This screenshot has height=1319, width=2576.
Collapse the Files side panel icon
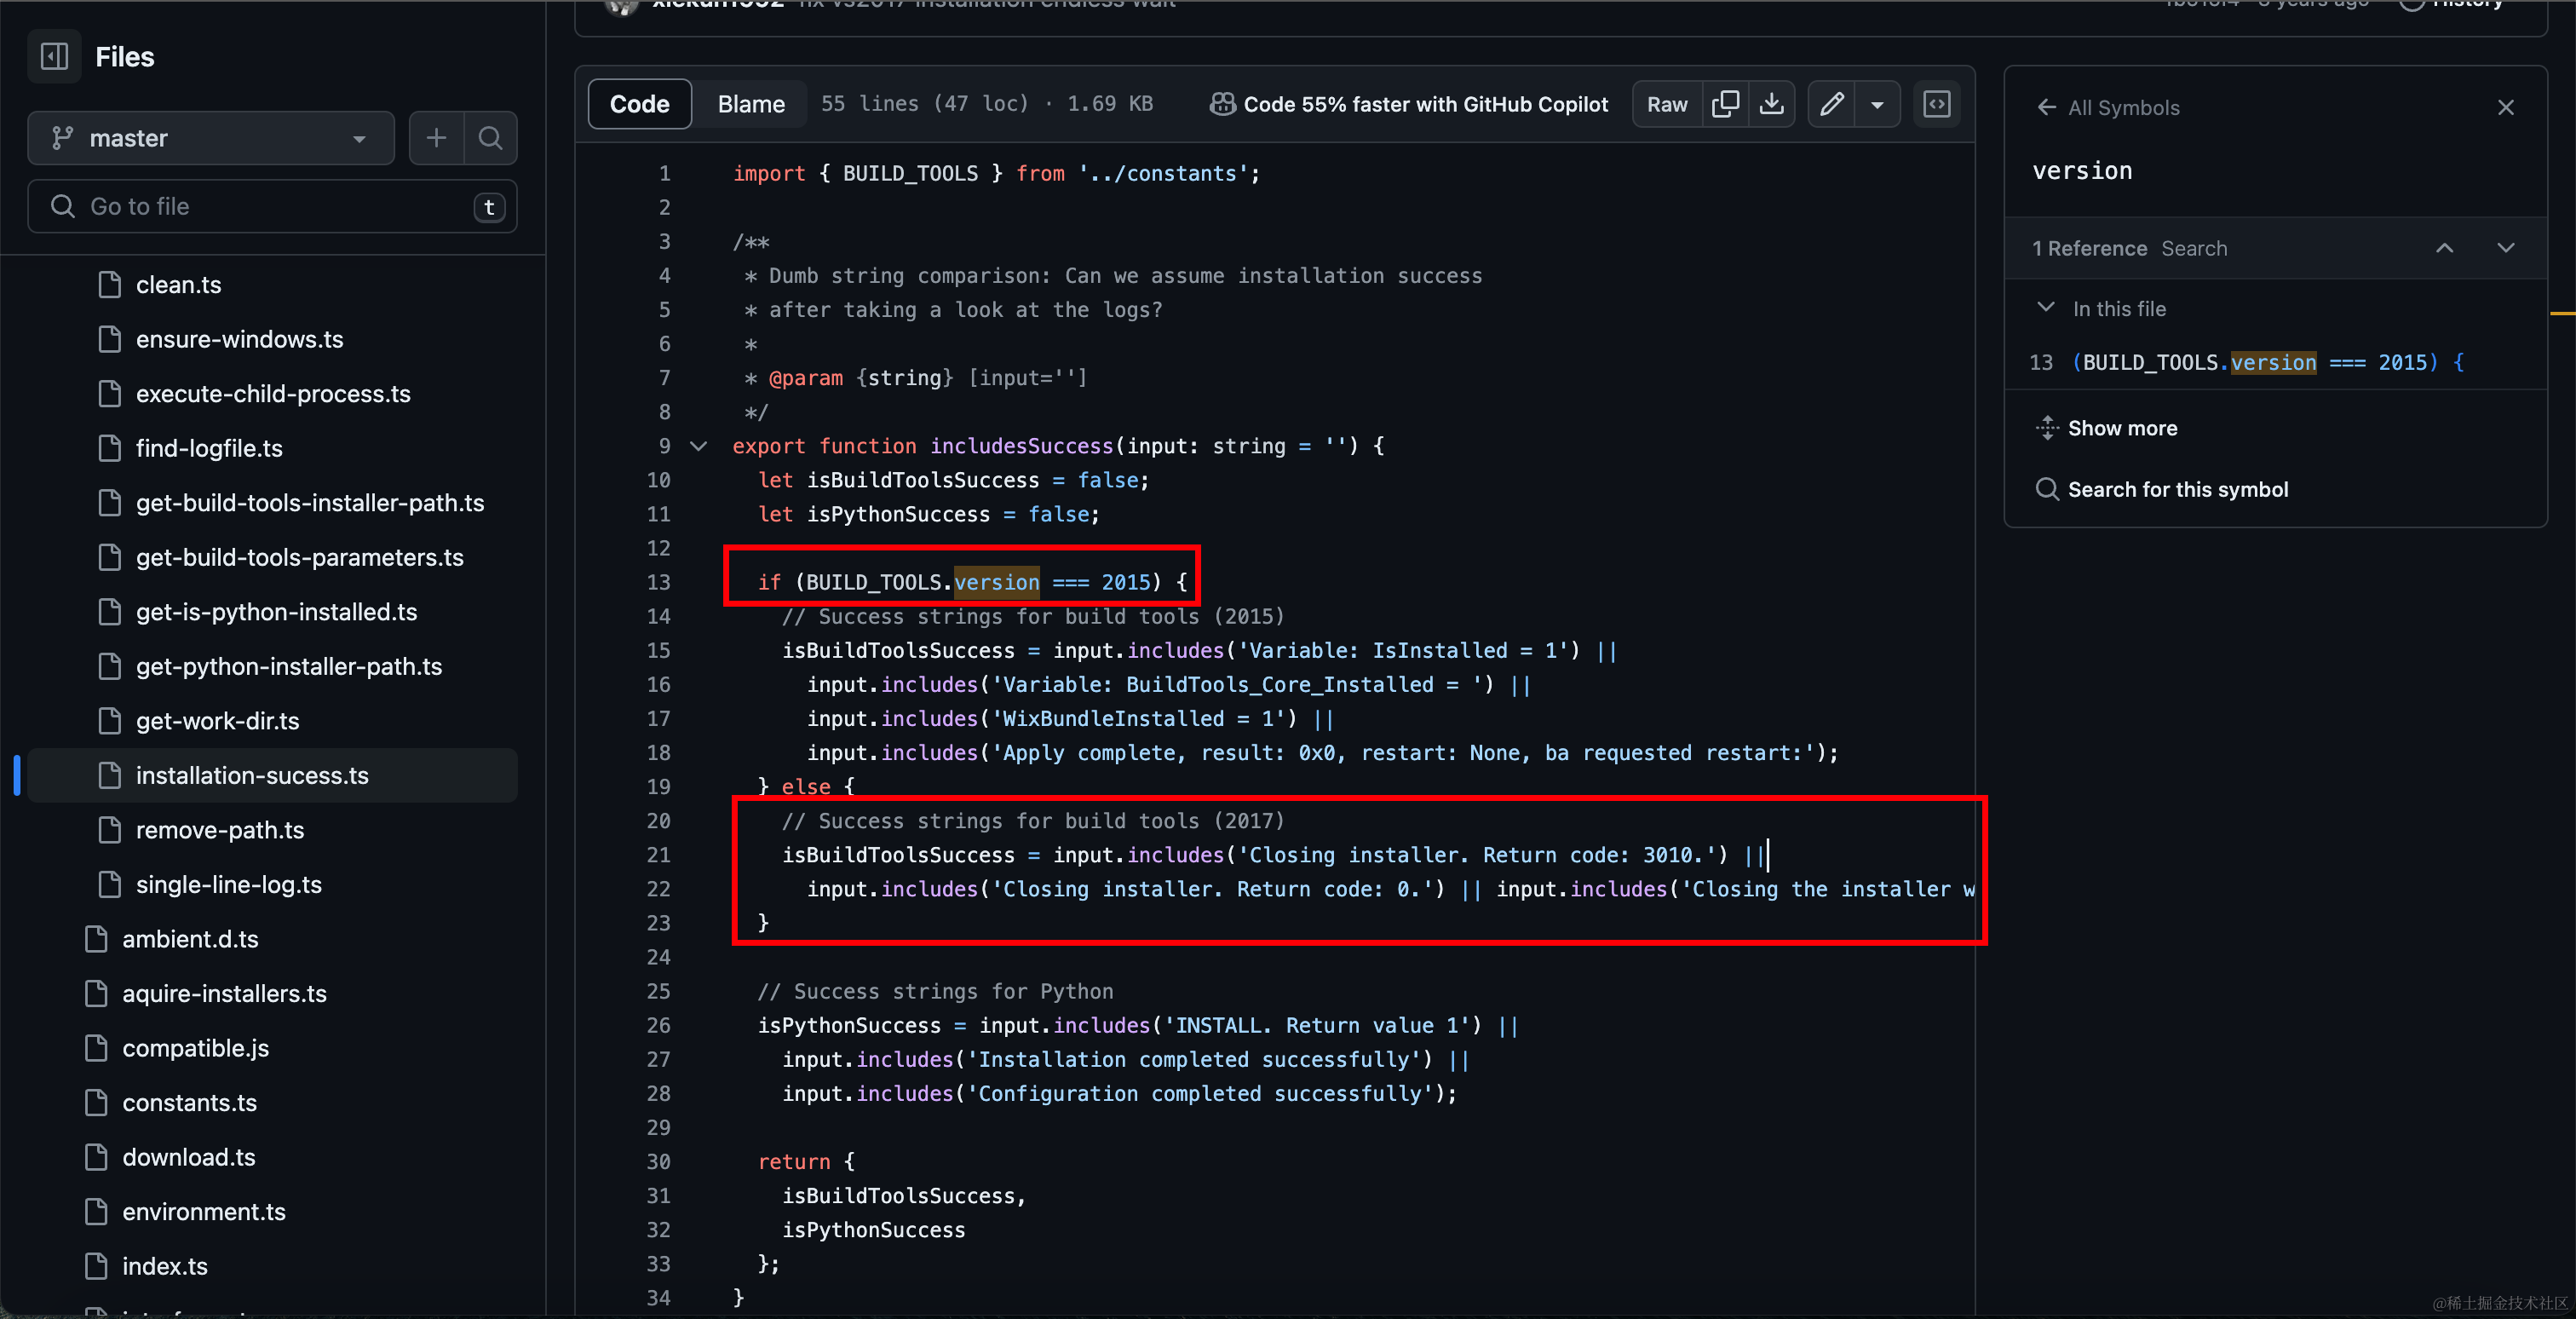tap(54, 57)
